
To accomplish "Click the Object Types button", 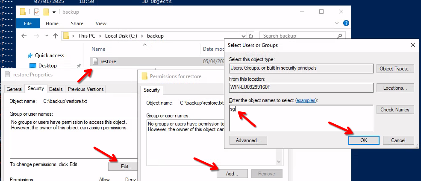I will tap(395, 69).
